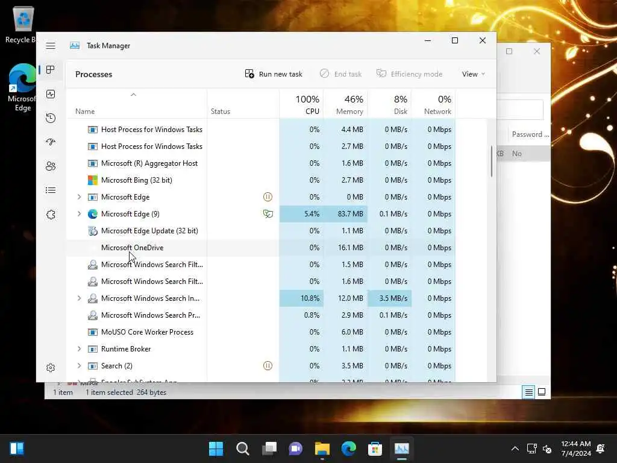Open the Users page in sidebar
Image resolution: width=617 pixels, height=463 pixels.
51,166
